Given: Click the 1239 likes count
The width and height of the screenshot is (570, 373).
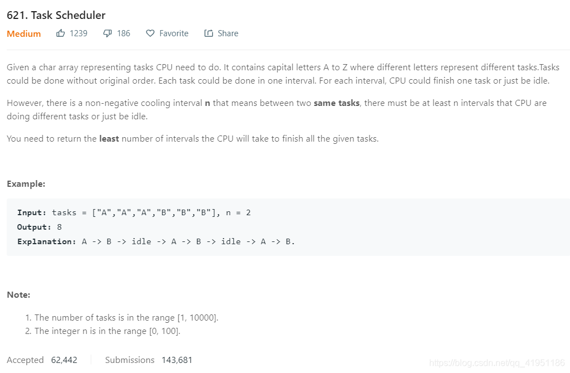Looking at the screenshot, I should (x=78, y=33).
